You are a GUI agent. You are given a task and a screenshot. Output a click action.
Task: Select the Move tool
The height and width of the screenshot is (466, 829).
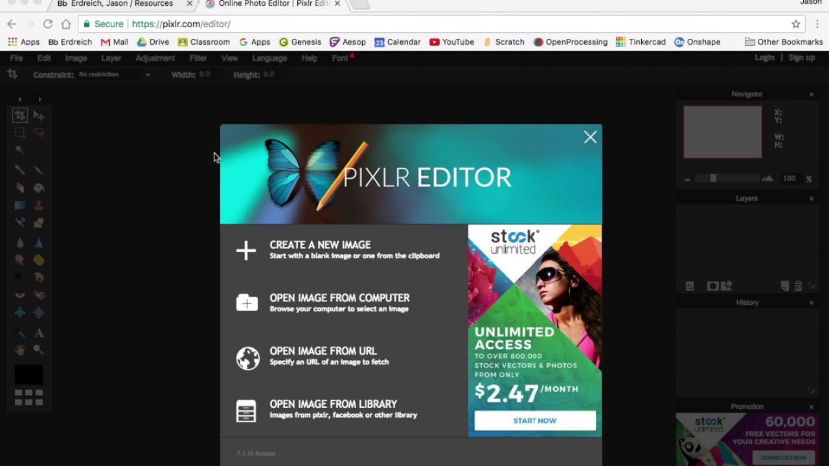pos(39,115)
